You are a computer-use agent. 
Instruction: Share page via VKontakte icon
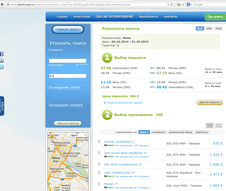tap(2, 60)
